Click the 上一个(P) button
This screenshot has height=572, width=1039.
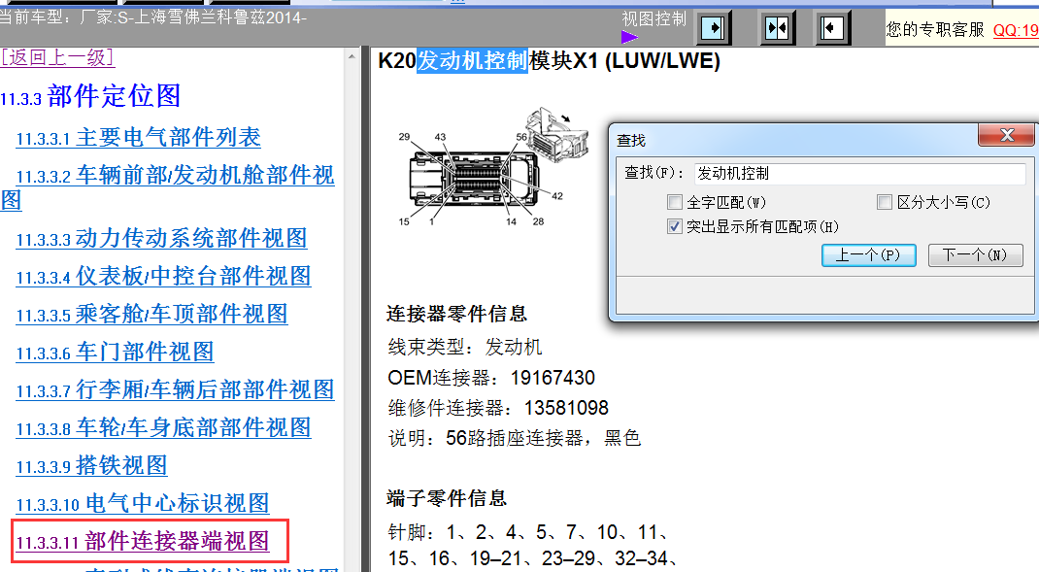coord(869,255)
